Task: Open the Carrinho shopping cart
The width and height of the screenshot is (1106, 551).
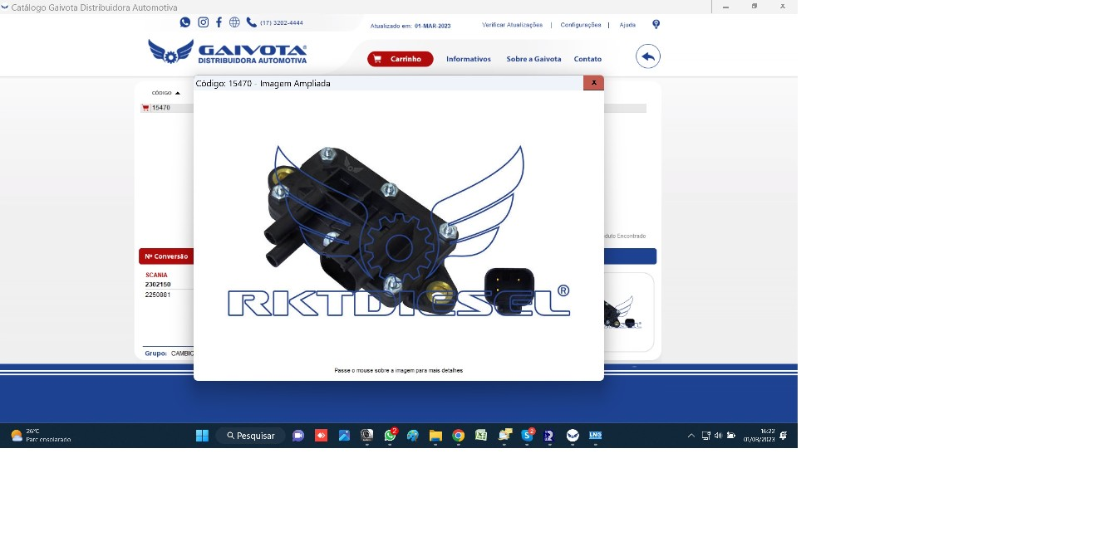Action: click(400, 59)
